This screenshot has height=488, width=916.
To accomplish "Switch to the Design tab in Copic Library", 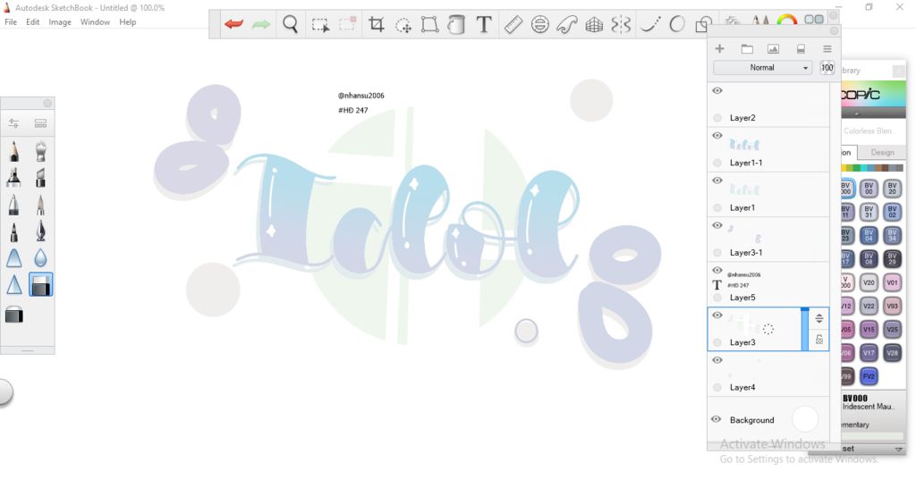I will pos(882,153).
